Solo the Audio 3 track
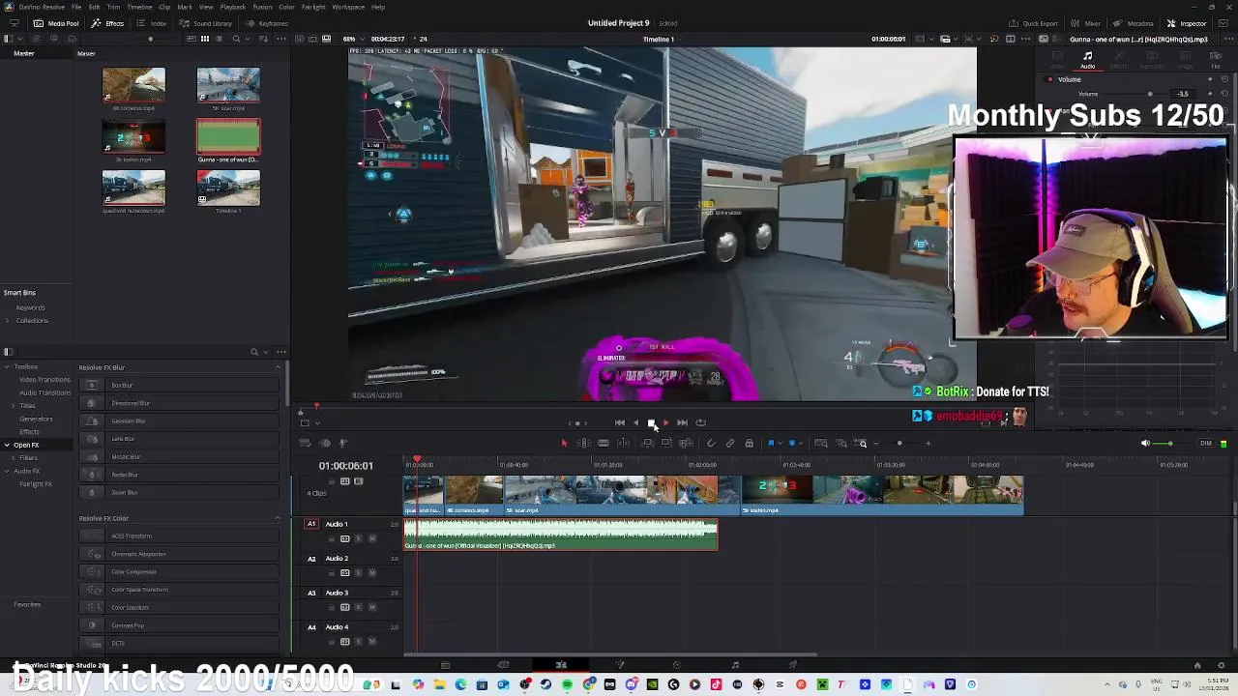 point(359,607)
